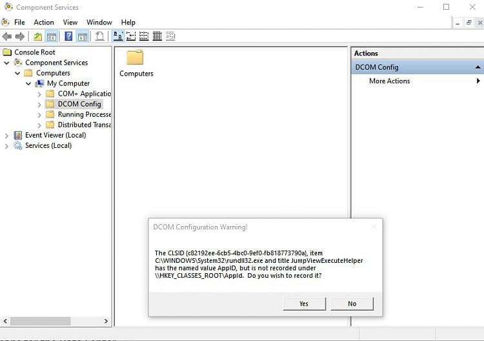The height and width of the screenshot is (341, 484).
Task: Select Console Root in the tree
Action: [x=35, y=52]
